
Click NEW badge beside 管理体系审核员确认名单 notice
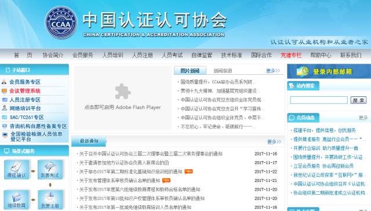click(166, 180)
